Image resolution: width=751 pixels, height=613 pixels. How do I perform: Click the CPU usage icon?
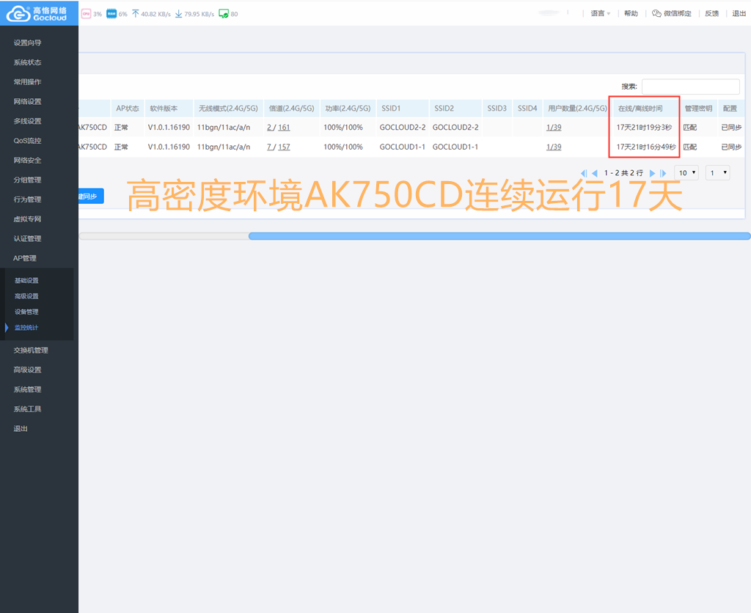click(x=86, y=14)
